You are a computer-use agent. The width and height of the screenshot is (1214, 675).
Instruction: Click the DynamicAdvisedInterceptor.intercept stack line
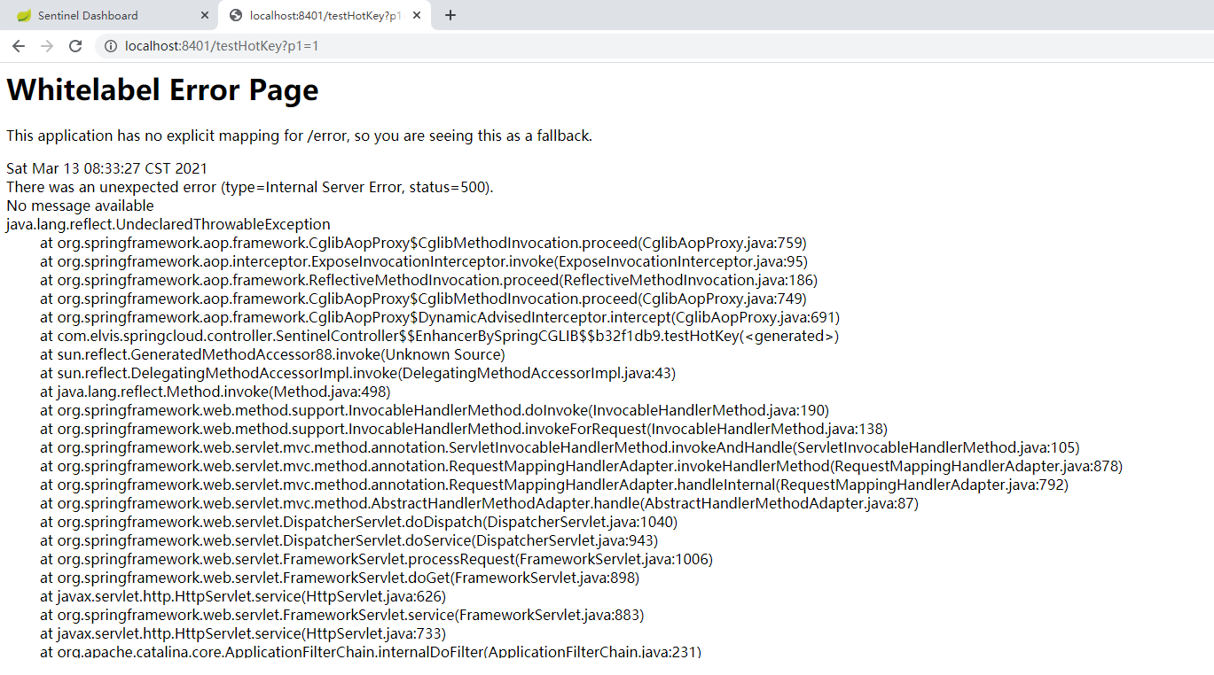440,317
